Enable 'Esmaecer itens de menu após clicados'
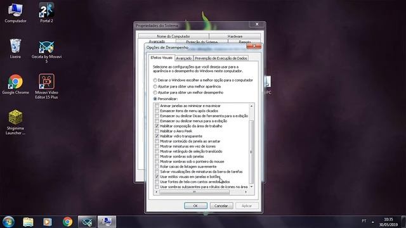 pyautogui.click(x=157, y=111)
